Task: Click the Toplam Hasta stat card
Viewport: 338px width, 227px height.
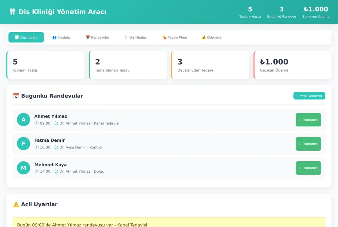Action: tap(45, 65)
